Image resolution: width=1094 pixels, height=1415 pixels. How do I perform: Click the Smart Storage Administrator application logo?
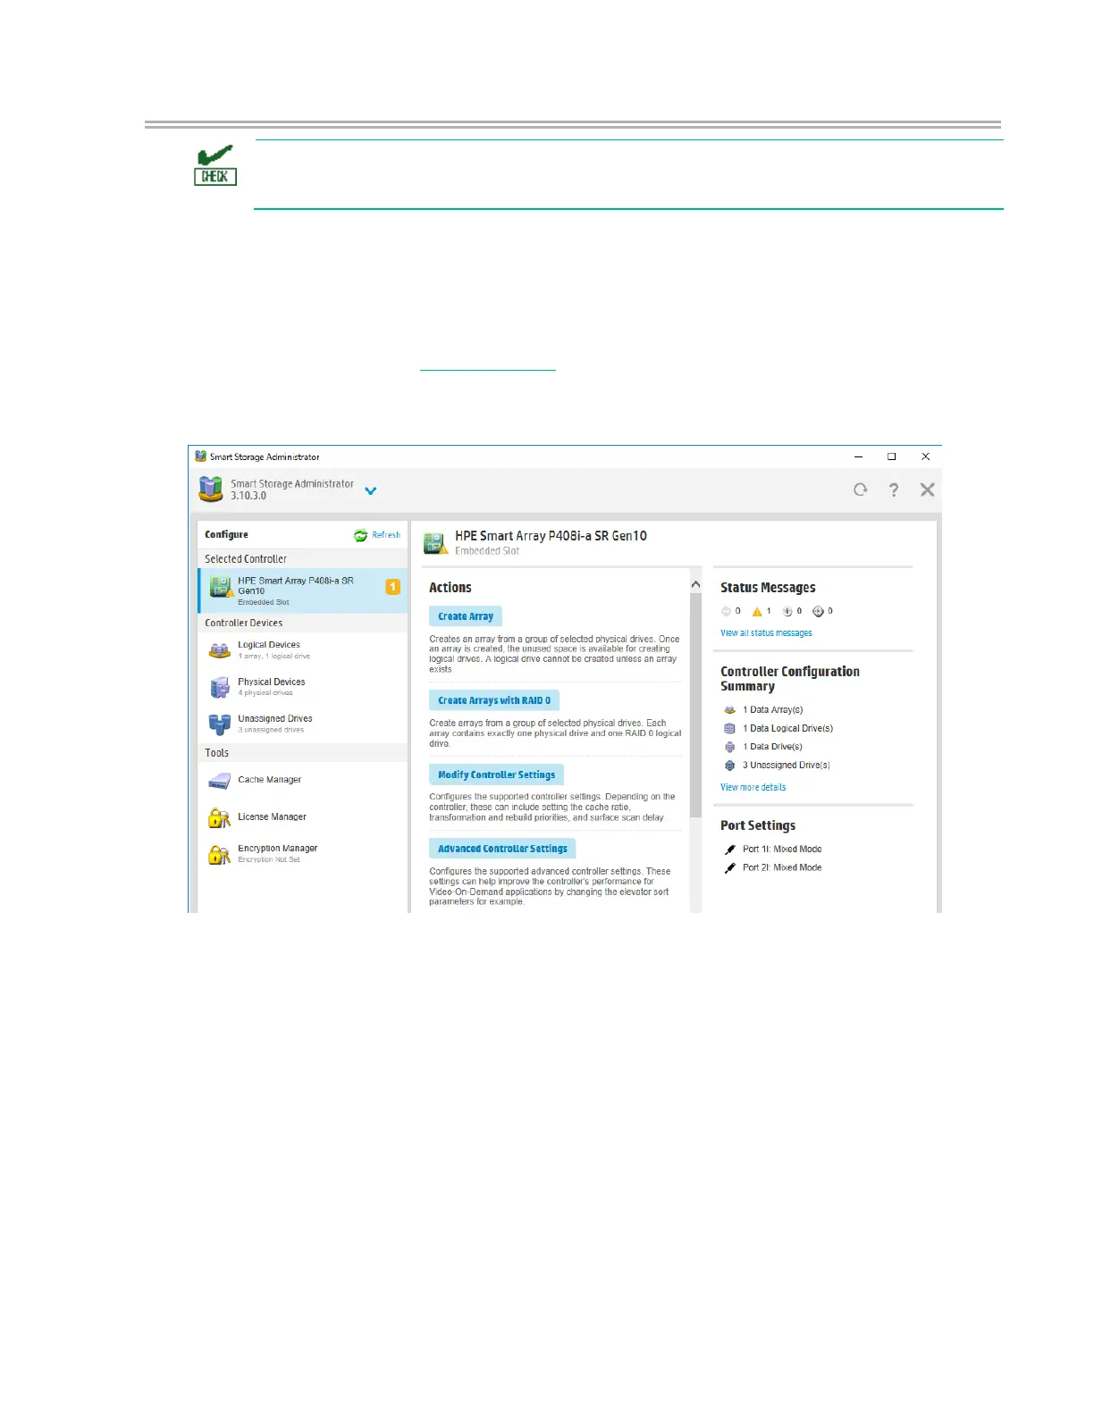click(x=211, y=489)
